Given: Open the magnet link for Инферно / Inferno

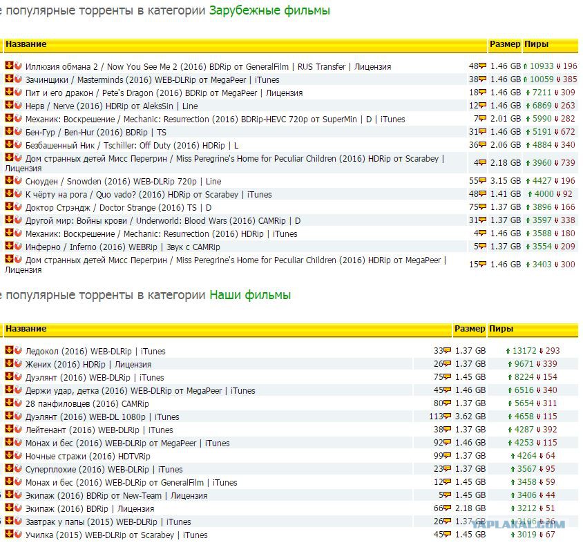Looking at the screenshot, I should 18,246.
